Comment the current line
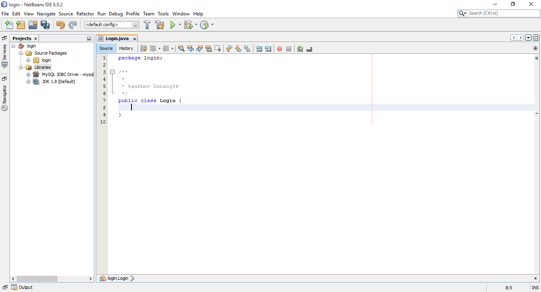 (300, 48)
